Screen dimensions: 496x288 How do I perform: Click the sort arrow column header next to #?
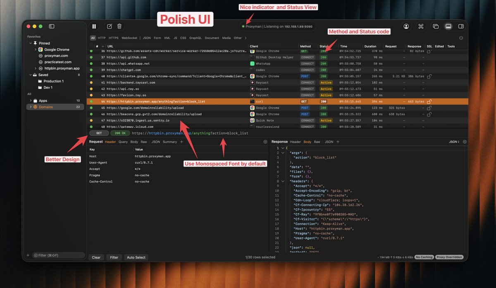[x=103, y=46]
